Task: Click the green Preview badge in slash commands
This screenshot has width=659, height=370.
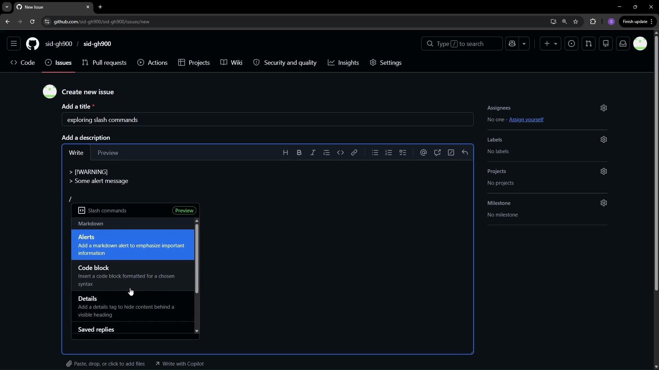Action: (184, 211)
